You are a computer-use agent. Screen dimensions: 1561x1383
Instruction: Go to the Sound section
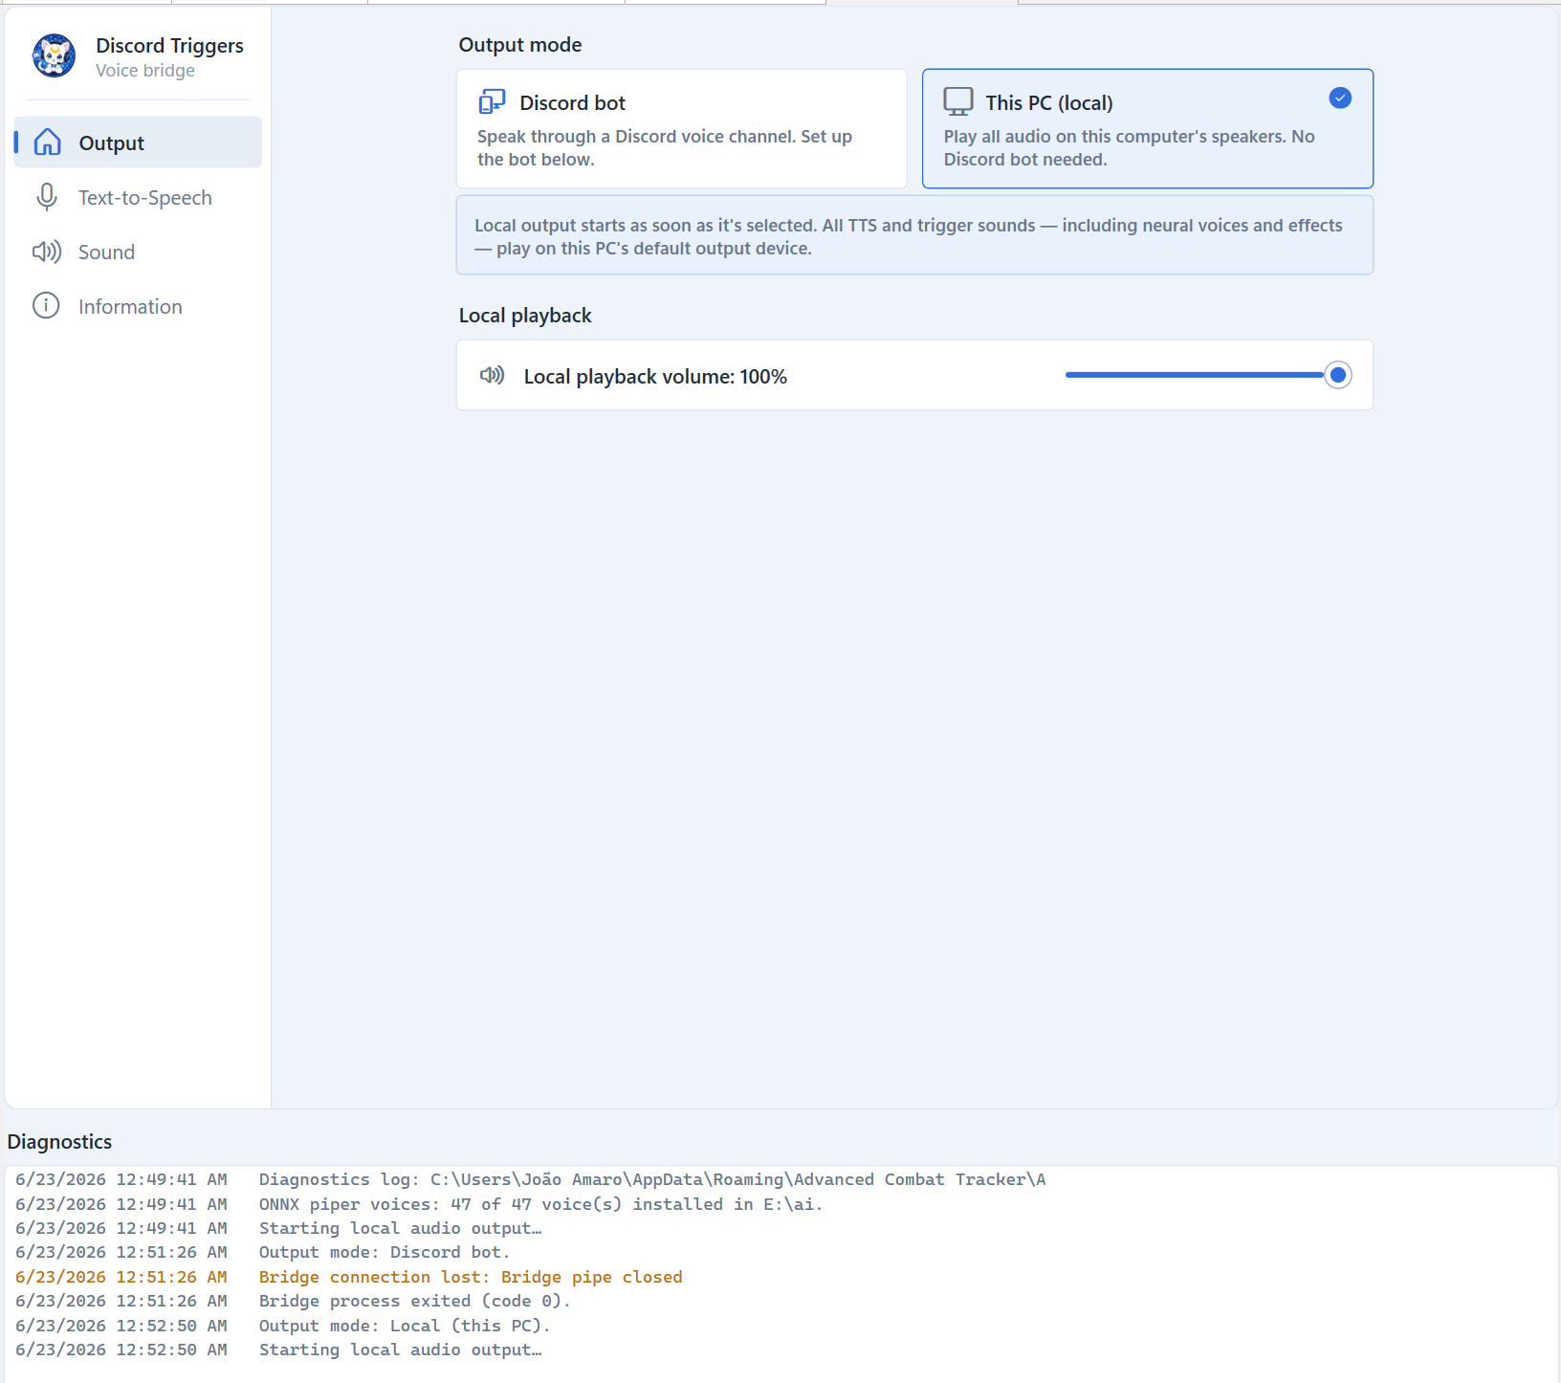[x=138, y=252]
